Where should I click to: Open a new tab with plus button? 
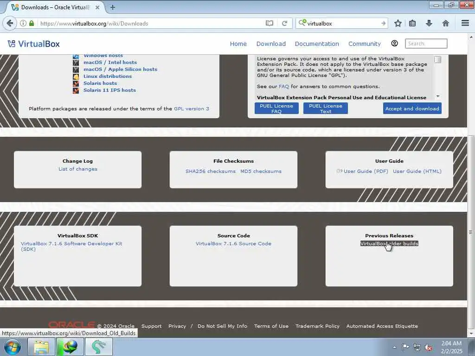[113, 7]
